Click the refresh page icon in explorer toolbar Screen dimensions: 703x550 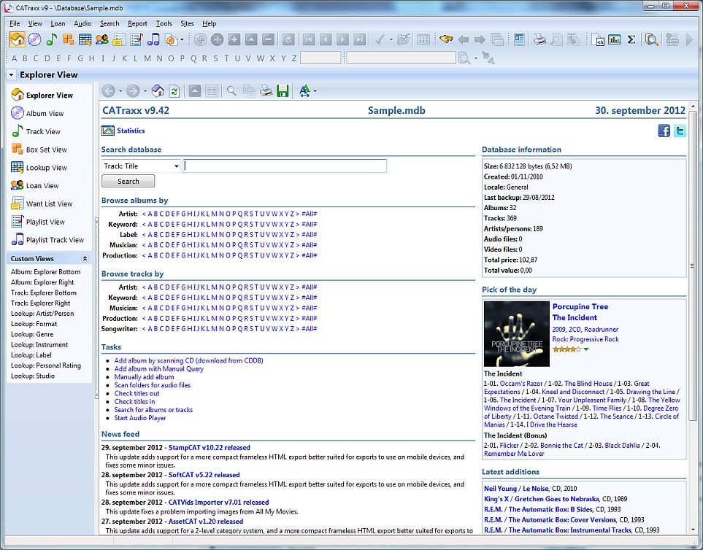point(174,91)
